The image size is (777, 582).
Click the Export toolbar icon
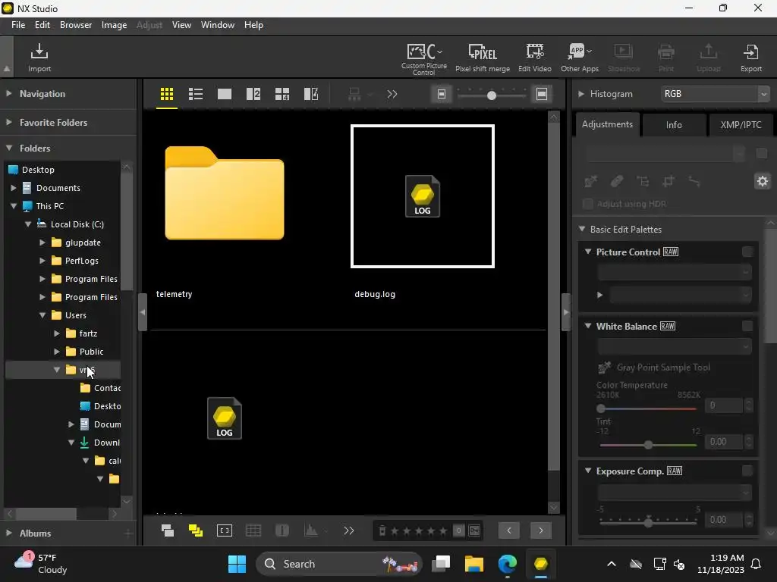click(x=750, y=58)
